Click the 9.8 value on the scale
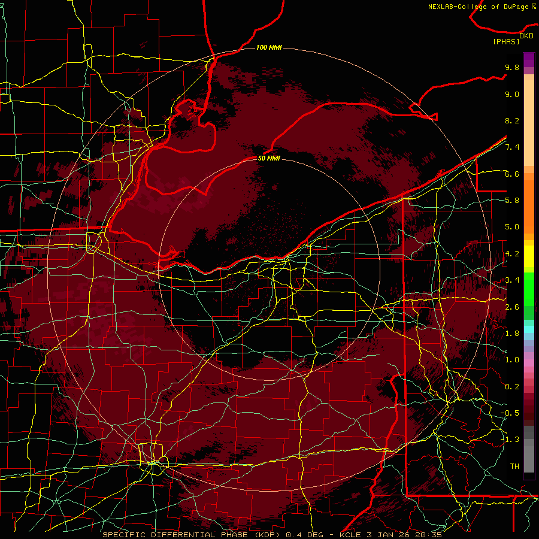Image resolution: width=539 pixels, height=539 pixels. (x=512, y=67)
